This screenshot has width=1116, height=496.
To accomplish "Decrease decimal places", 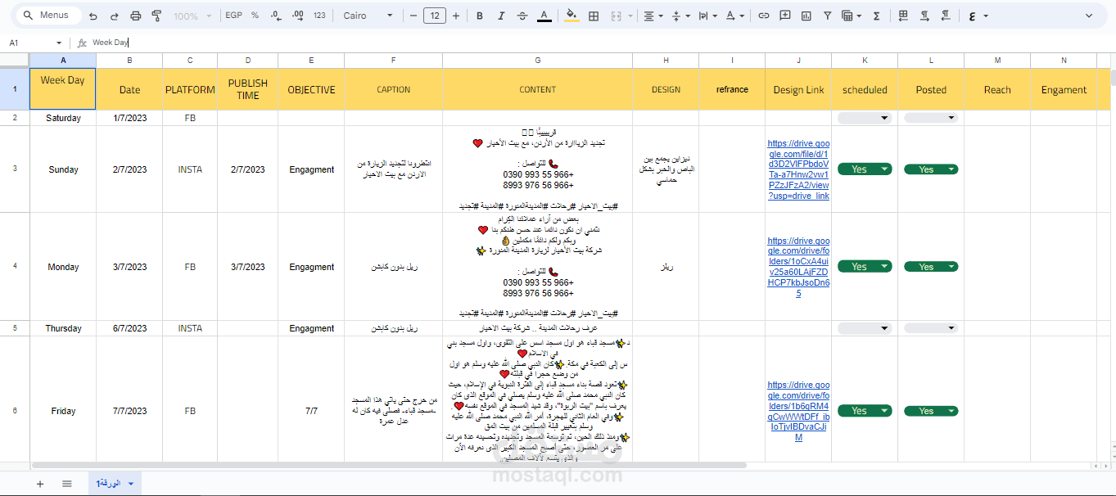I will [x=275, y=16].
